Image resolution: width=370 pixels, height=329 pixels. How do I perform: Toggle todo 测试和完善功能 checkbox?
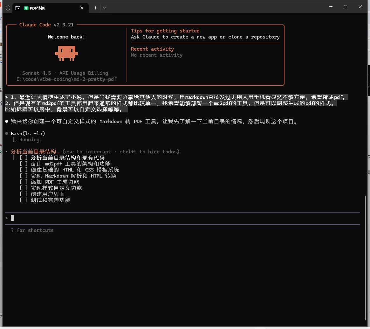24,200
